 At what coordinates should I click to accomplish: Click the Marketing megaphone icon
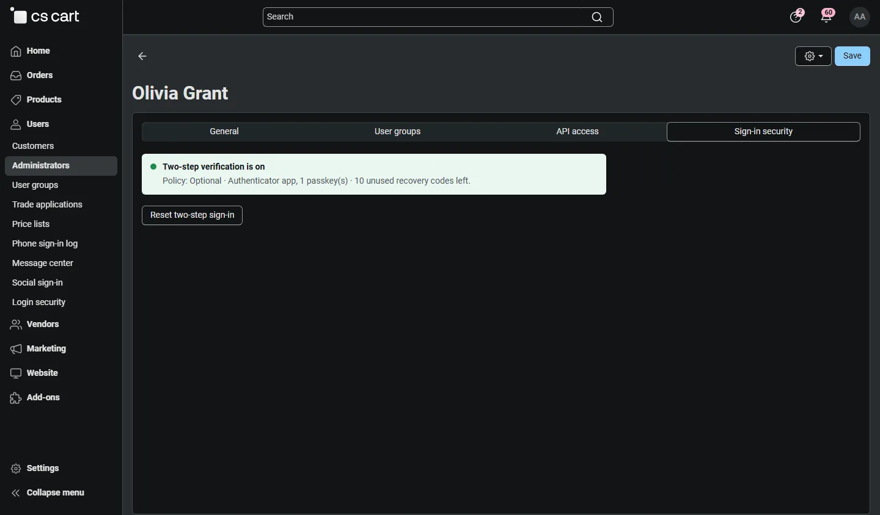point(16,349)
